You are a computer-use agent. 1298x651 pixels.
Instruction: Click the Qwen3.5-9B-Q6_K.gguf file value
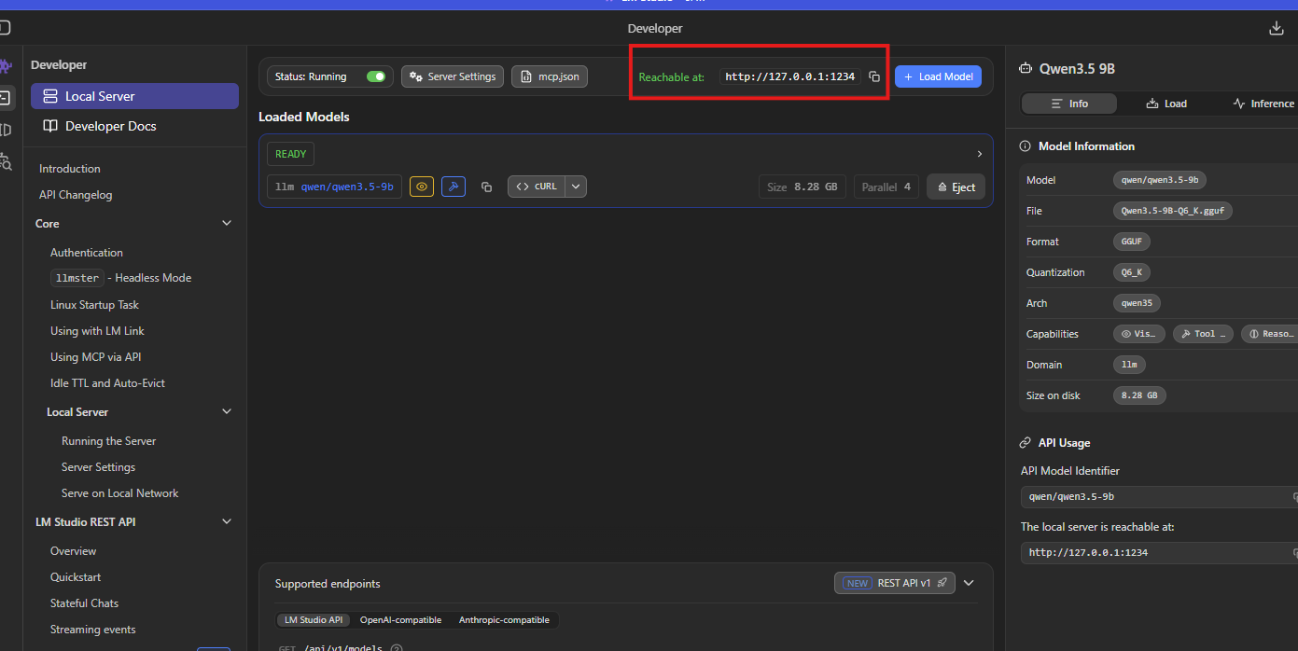[x=1173, y=211]
